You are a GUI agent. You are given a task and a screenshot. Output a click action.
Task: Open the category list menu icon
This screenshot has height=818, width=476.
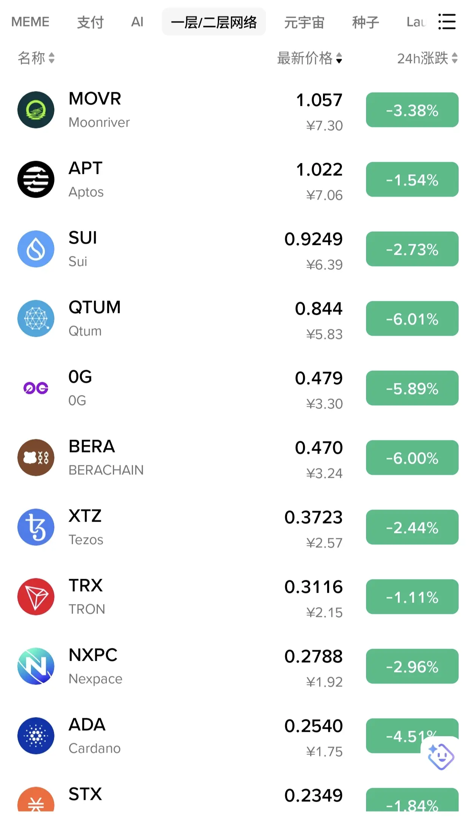pos(447,22)
